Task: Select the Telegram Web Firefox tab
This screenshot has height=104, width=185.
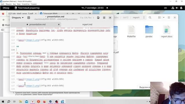Action: tap(50, 14)
